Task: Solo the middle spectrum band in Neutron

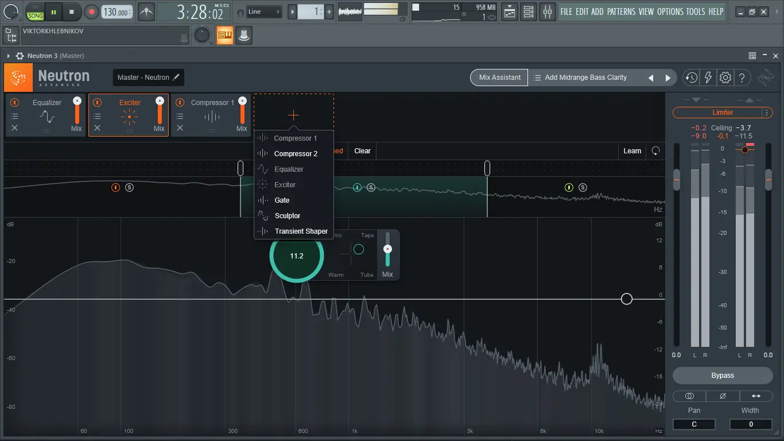Action: click(x=371, y=187)
